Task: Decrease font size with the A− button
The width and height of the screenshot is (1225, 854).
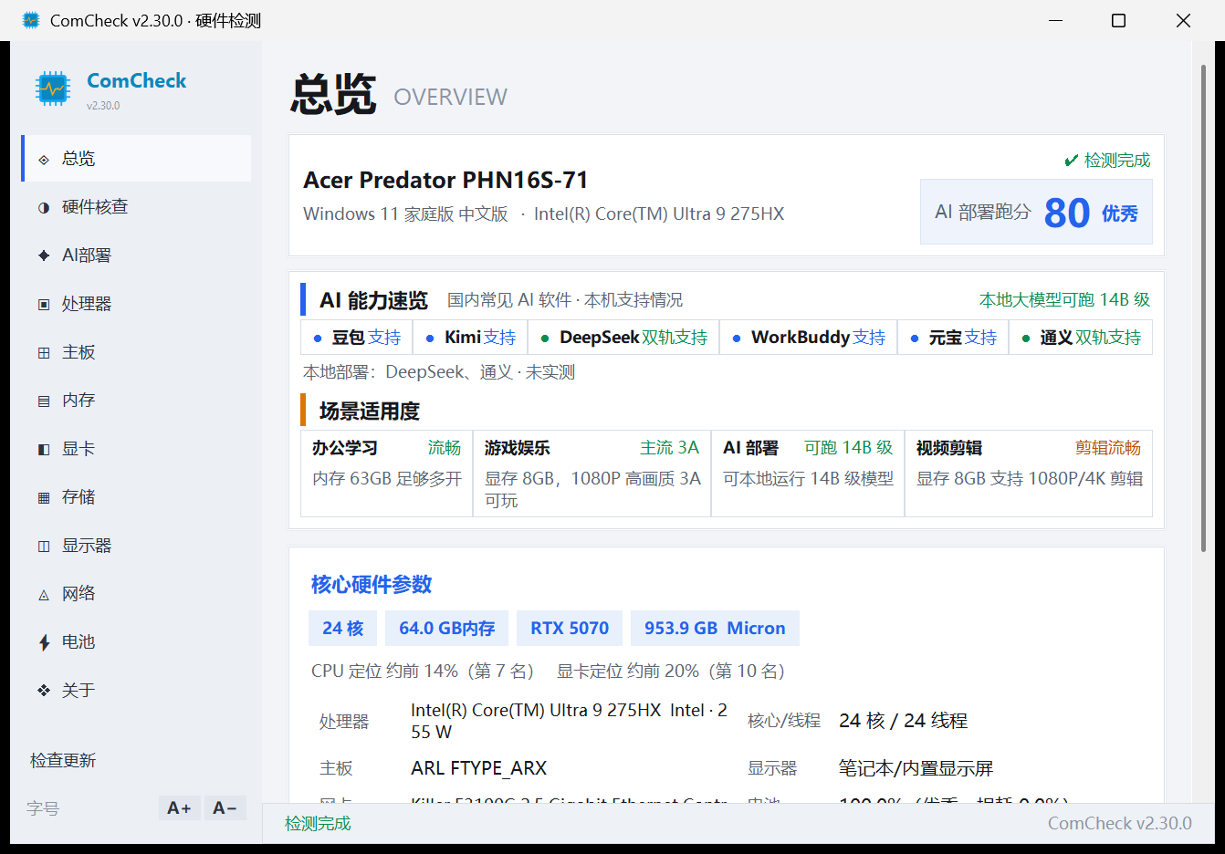Action: coord(225,808)
